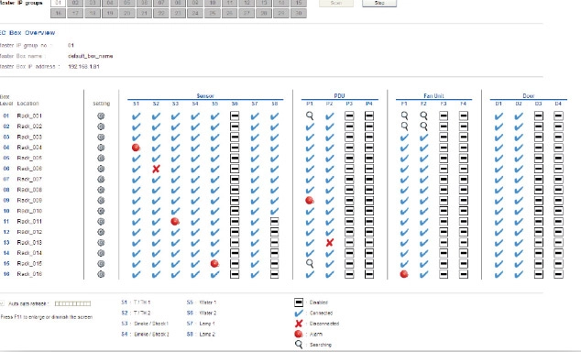Click the P1 alarm icon on Rack_009
This screenshot has height=352, width=581.
(310, 201)
